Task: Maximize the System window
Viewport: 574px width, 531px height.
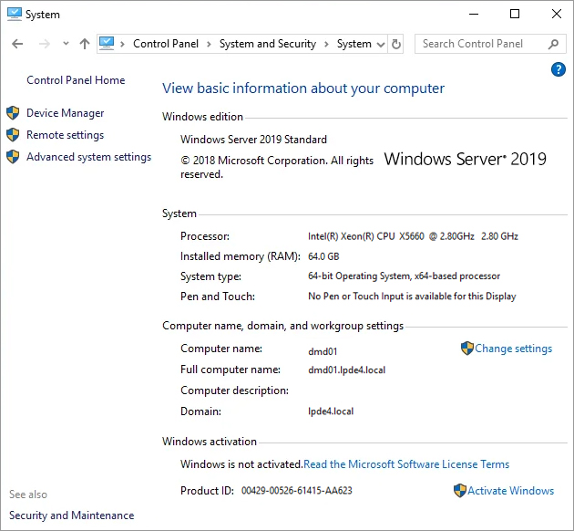Action: pos(515,15)
